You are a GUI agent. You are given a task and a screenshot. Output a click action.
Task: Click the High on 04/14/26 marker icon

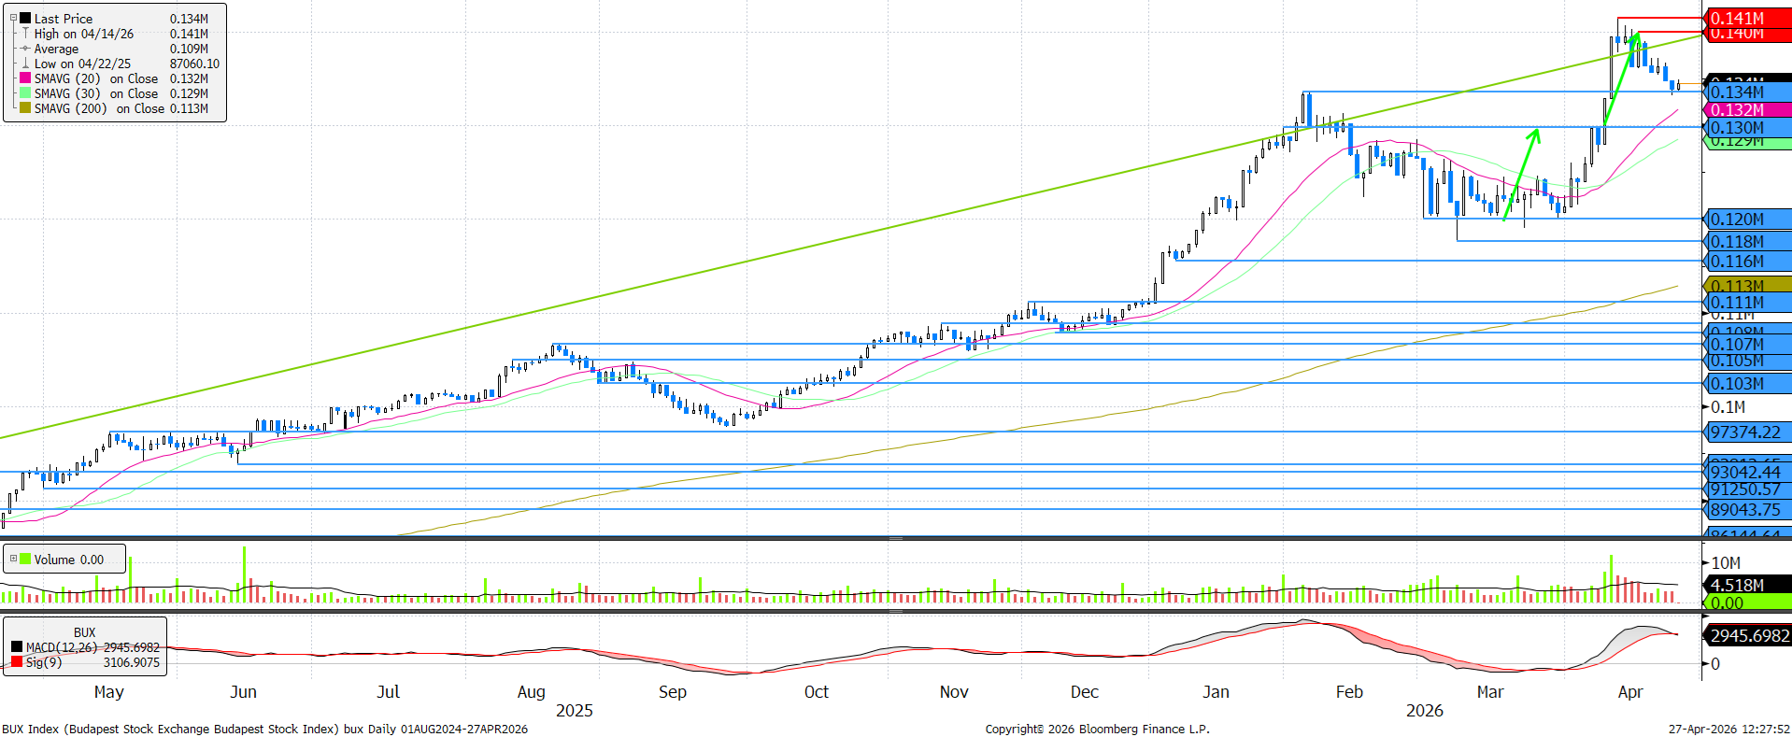coord(25,34)
